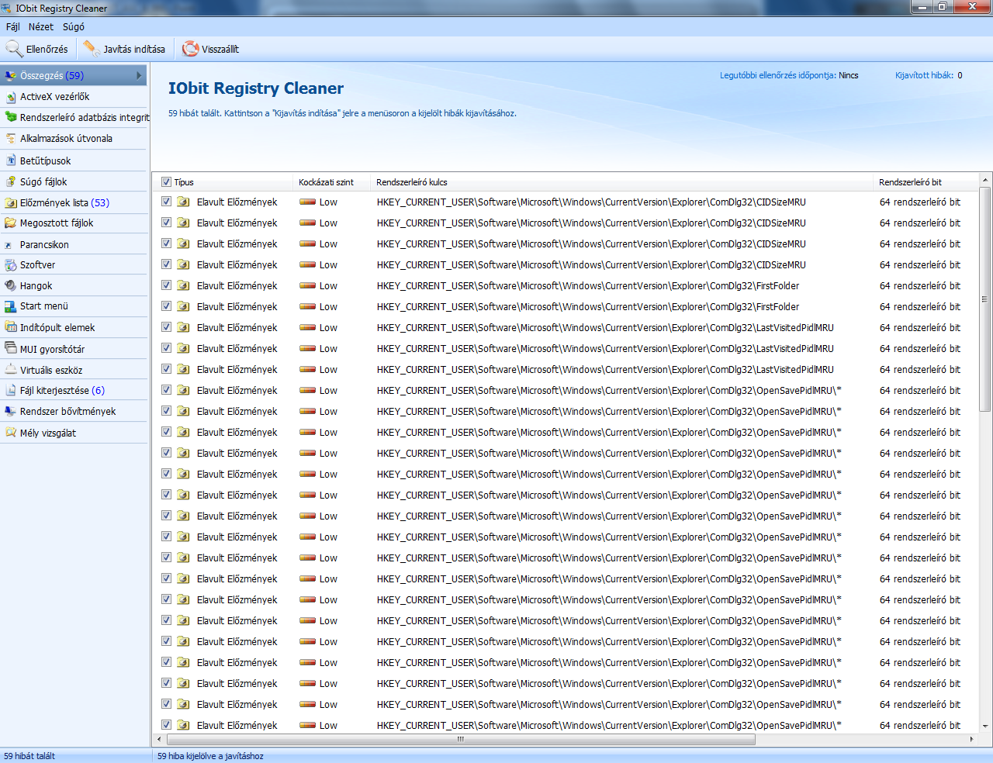Click the Mély vizsgálat icon

pyautogui.click(x=11, y=433)
